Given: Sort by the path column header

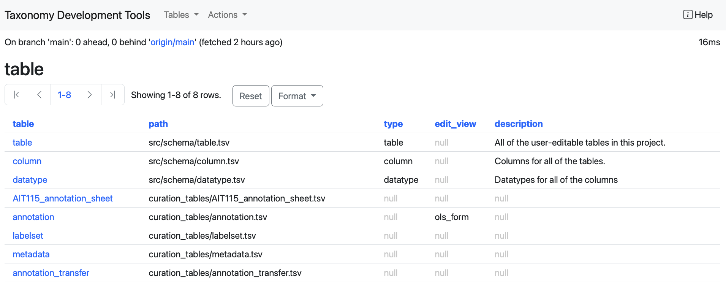Looking at the screenshot, I should [158, 124].
